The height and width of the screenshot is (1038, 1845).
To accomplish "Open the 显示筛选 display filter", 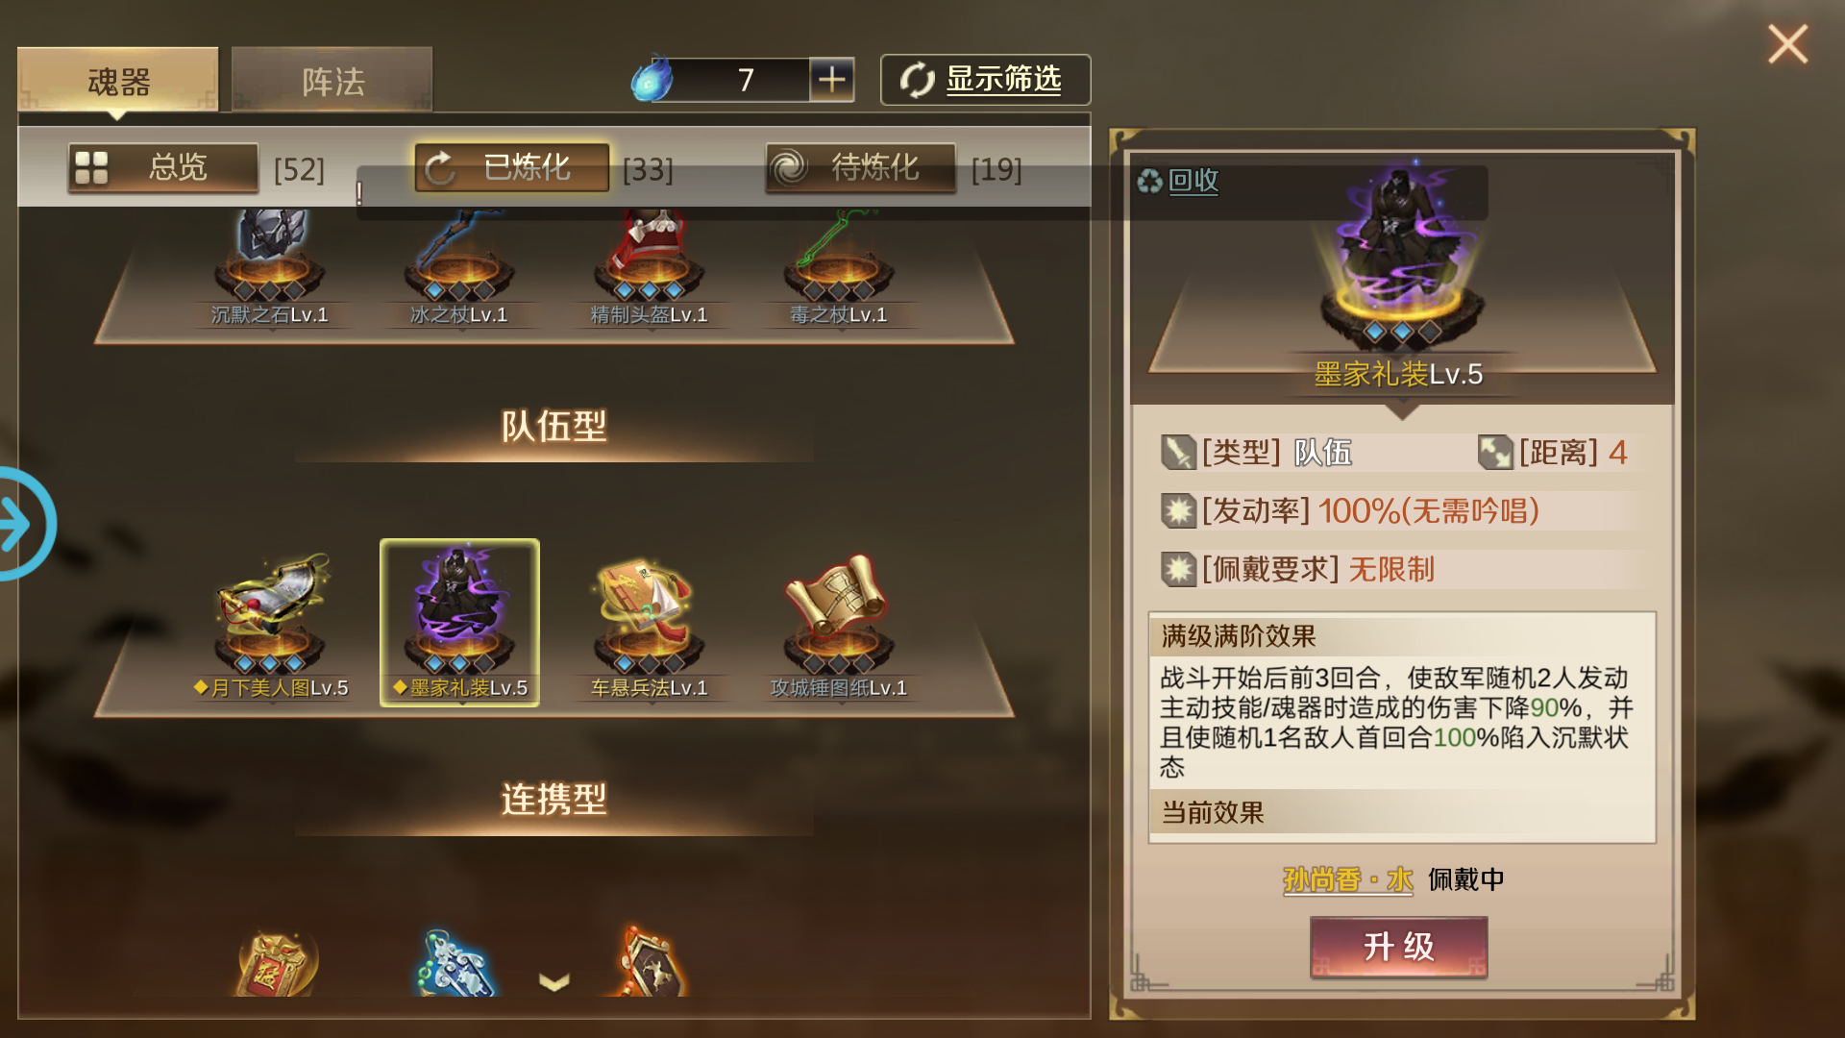I will coord(985,79).
